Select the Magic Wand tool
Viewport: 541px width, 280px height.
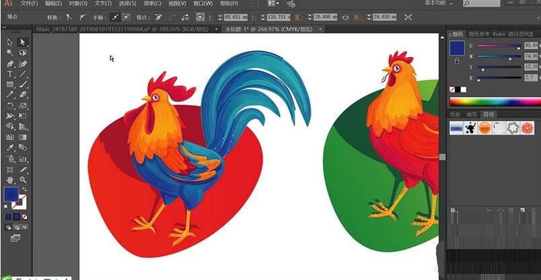pyautogui.click(x=10, y=52)
